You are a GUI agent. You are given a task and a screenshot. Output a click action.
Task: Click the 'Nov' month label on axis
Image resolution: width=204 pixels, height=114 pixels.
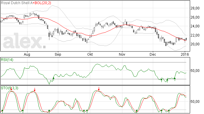pos(122,54)
